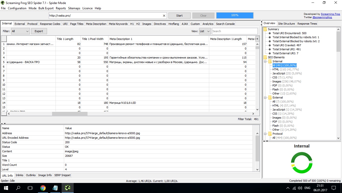Collapse the External tree node
This screenshot has width=342, height=193.
pyautogui.click(x=265, y=98)
